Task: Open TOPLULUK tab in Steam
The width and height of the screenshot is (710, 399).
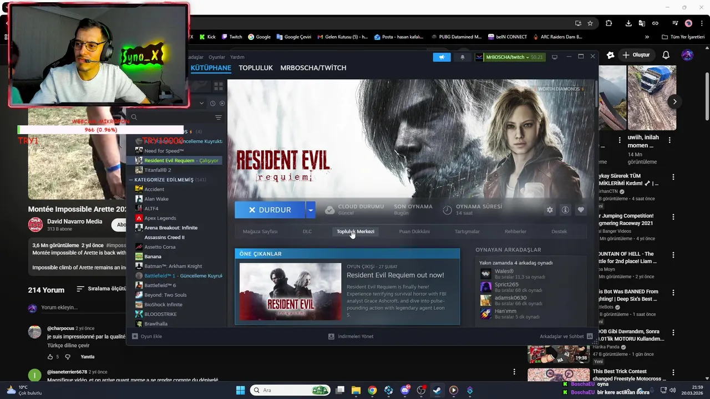Action: pos(256,68)
